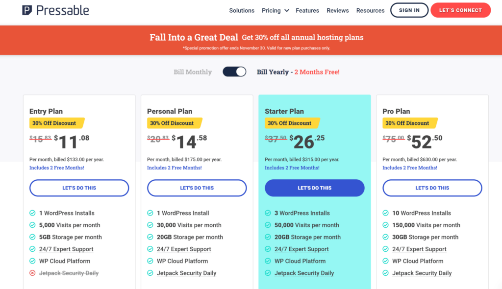Image resolution: width=502 pixels, height=289 pixels.
Task: Click the Pressable logo icon
Action: (27, 10)
